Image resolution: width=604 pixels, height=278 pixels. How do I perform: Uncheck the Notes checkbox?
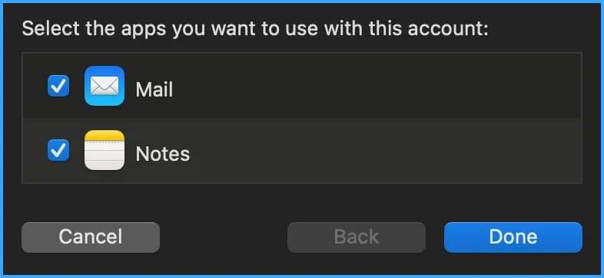[58, 150]
